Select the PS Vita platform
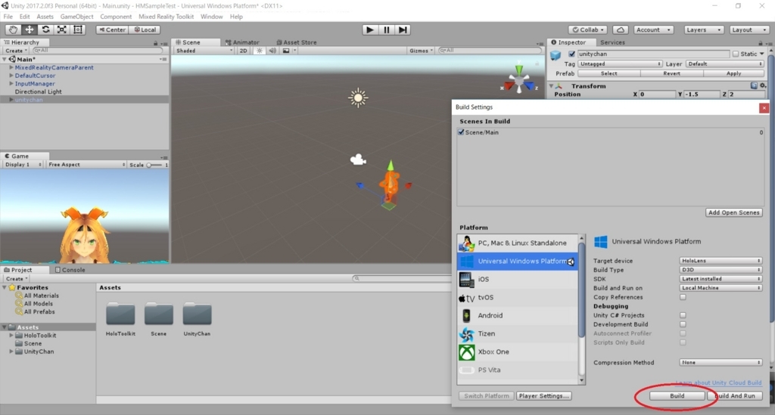 pos(517,370)
